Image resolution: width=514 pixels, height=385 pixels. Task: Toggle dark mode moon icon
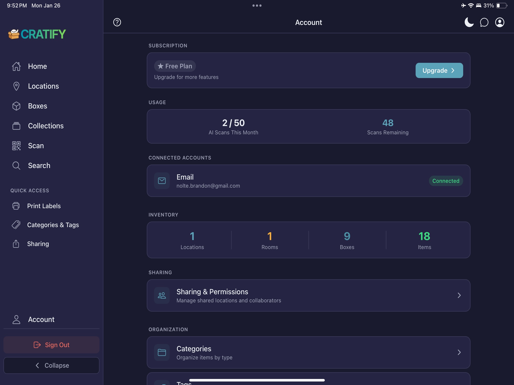(469, 22)
